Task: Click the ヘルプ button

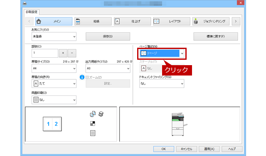Action: pyautogui.click(x=232, y=149)
